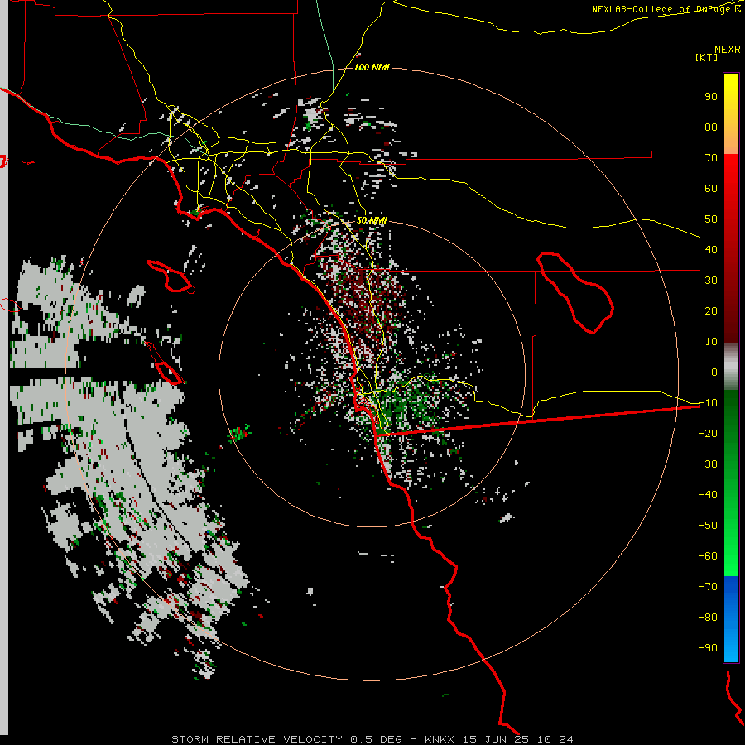Click the -50 knot scale label
745x745 pixels.
click(708, 525)
